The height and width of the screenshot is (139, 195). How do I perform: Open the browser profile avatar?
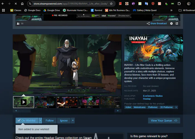click(x=189, y=4)
